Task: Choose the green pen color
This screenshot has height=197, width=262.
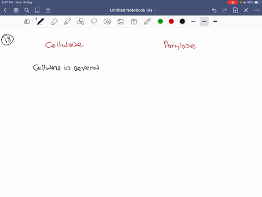Action: 160,21
